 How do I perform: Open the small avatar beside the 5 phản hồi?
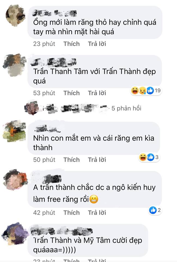[32, 108]
